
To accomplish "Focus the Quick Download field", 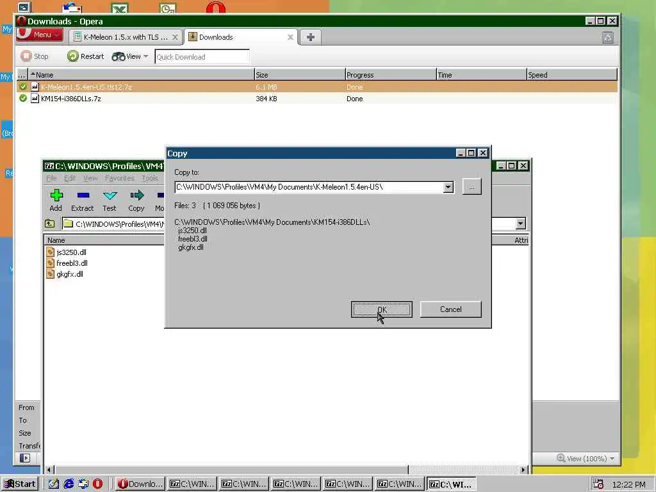I will 202,56.
